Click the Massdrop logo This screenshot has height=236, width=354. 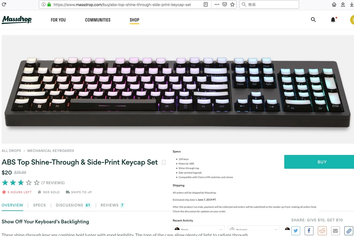(x=17, y=20)
